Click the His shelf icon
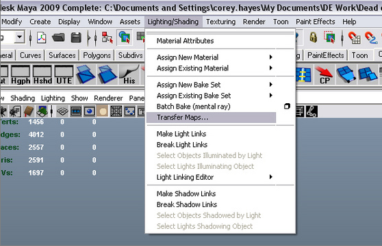The height and width of the screenshot is (246, 382). pyautogui.click(x=129, y=74)
